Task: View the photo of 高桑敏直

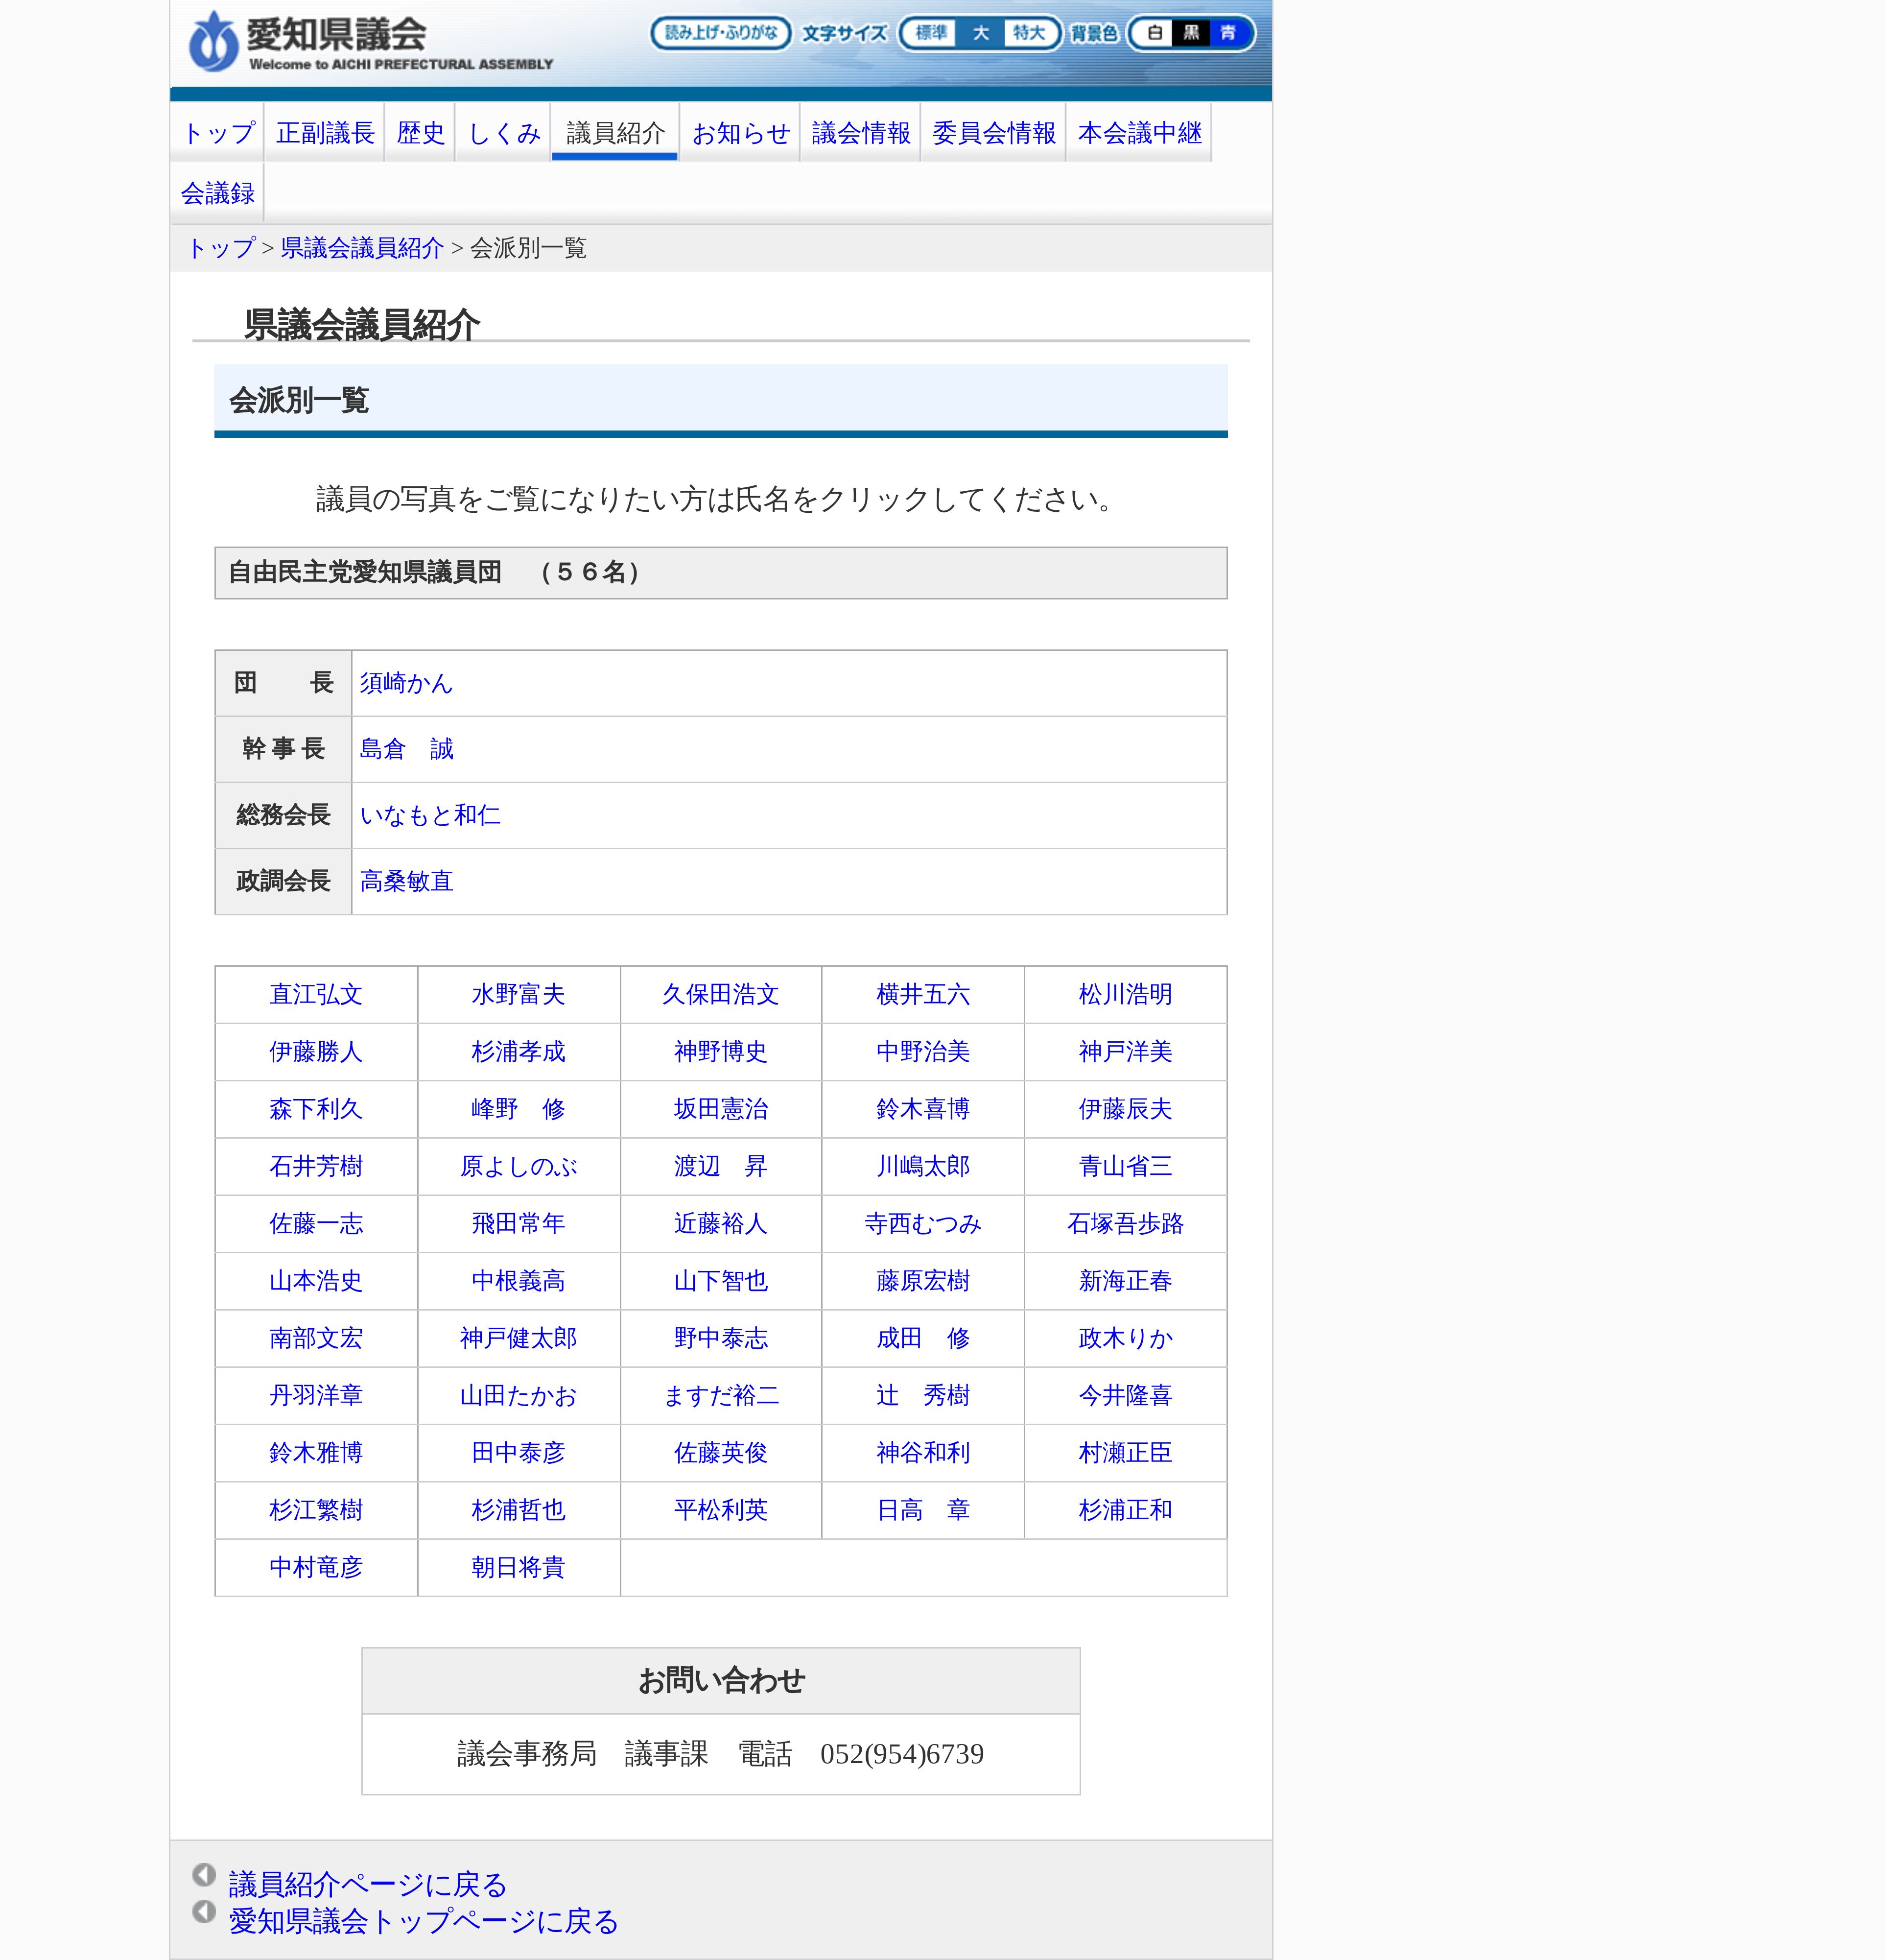Action: click(406, 881)
